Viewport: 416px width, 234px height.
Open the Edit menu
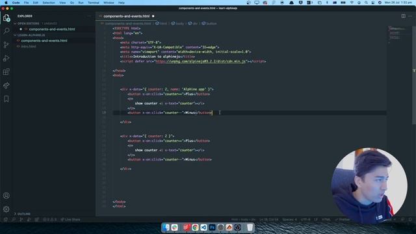pyautogui.click(x=36, y=3)
